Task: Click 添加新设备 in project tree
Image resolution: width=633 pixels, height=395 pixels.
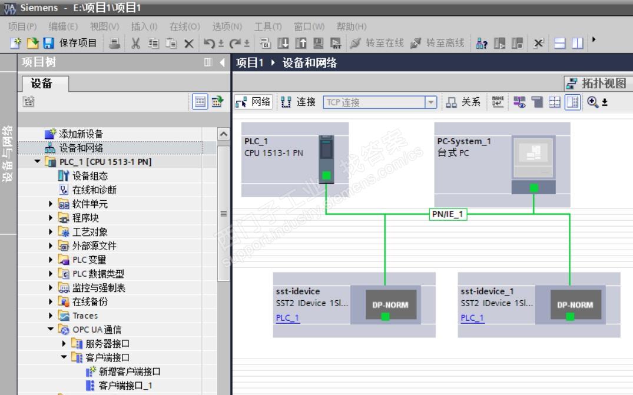Action: click(x=80, y=134)
